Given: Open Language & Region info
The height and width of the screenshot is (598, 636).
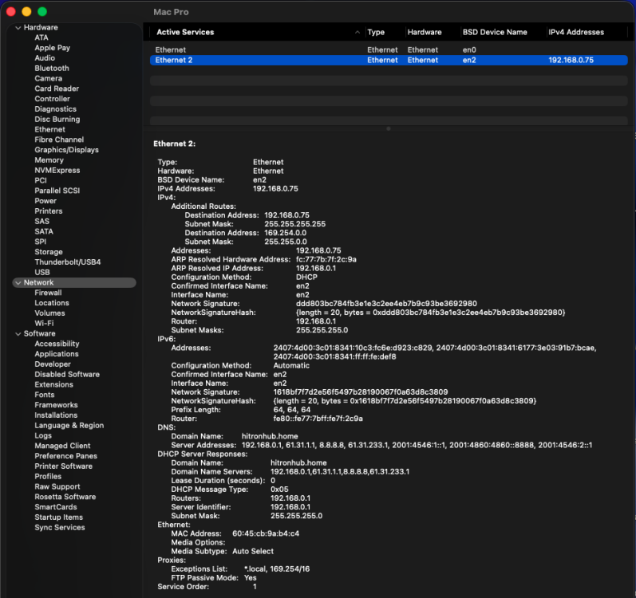Looking at the screenshot, I should tap(69, 426).
